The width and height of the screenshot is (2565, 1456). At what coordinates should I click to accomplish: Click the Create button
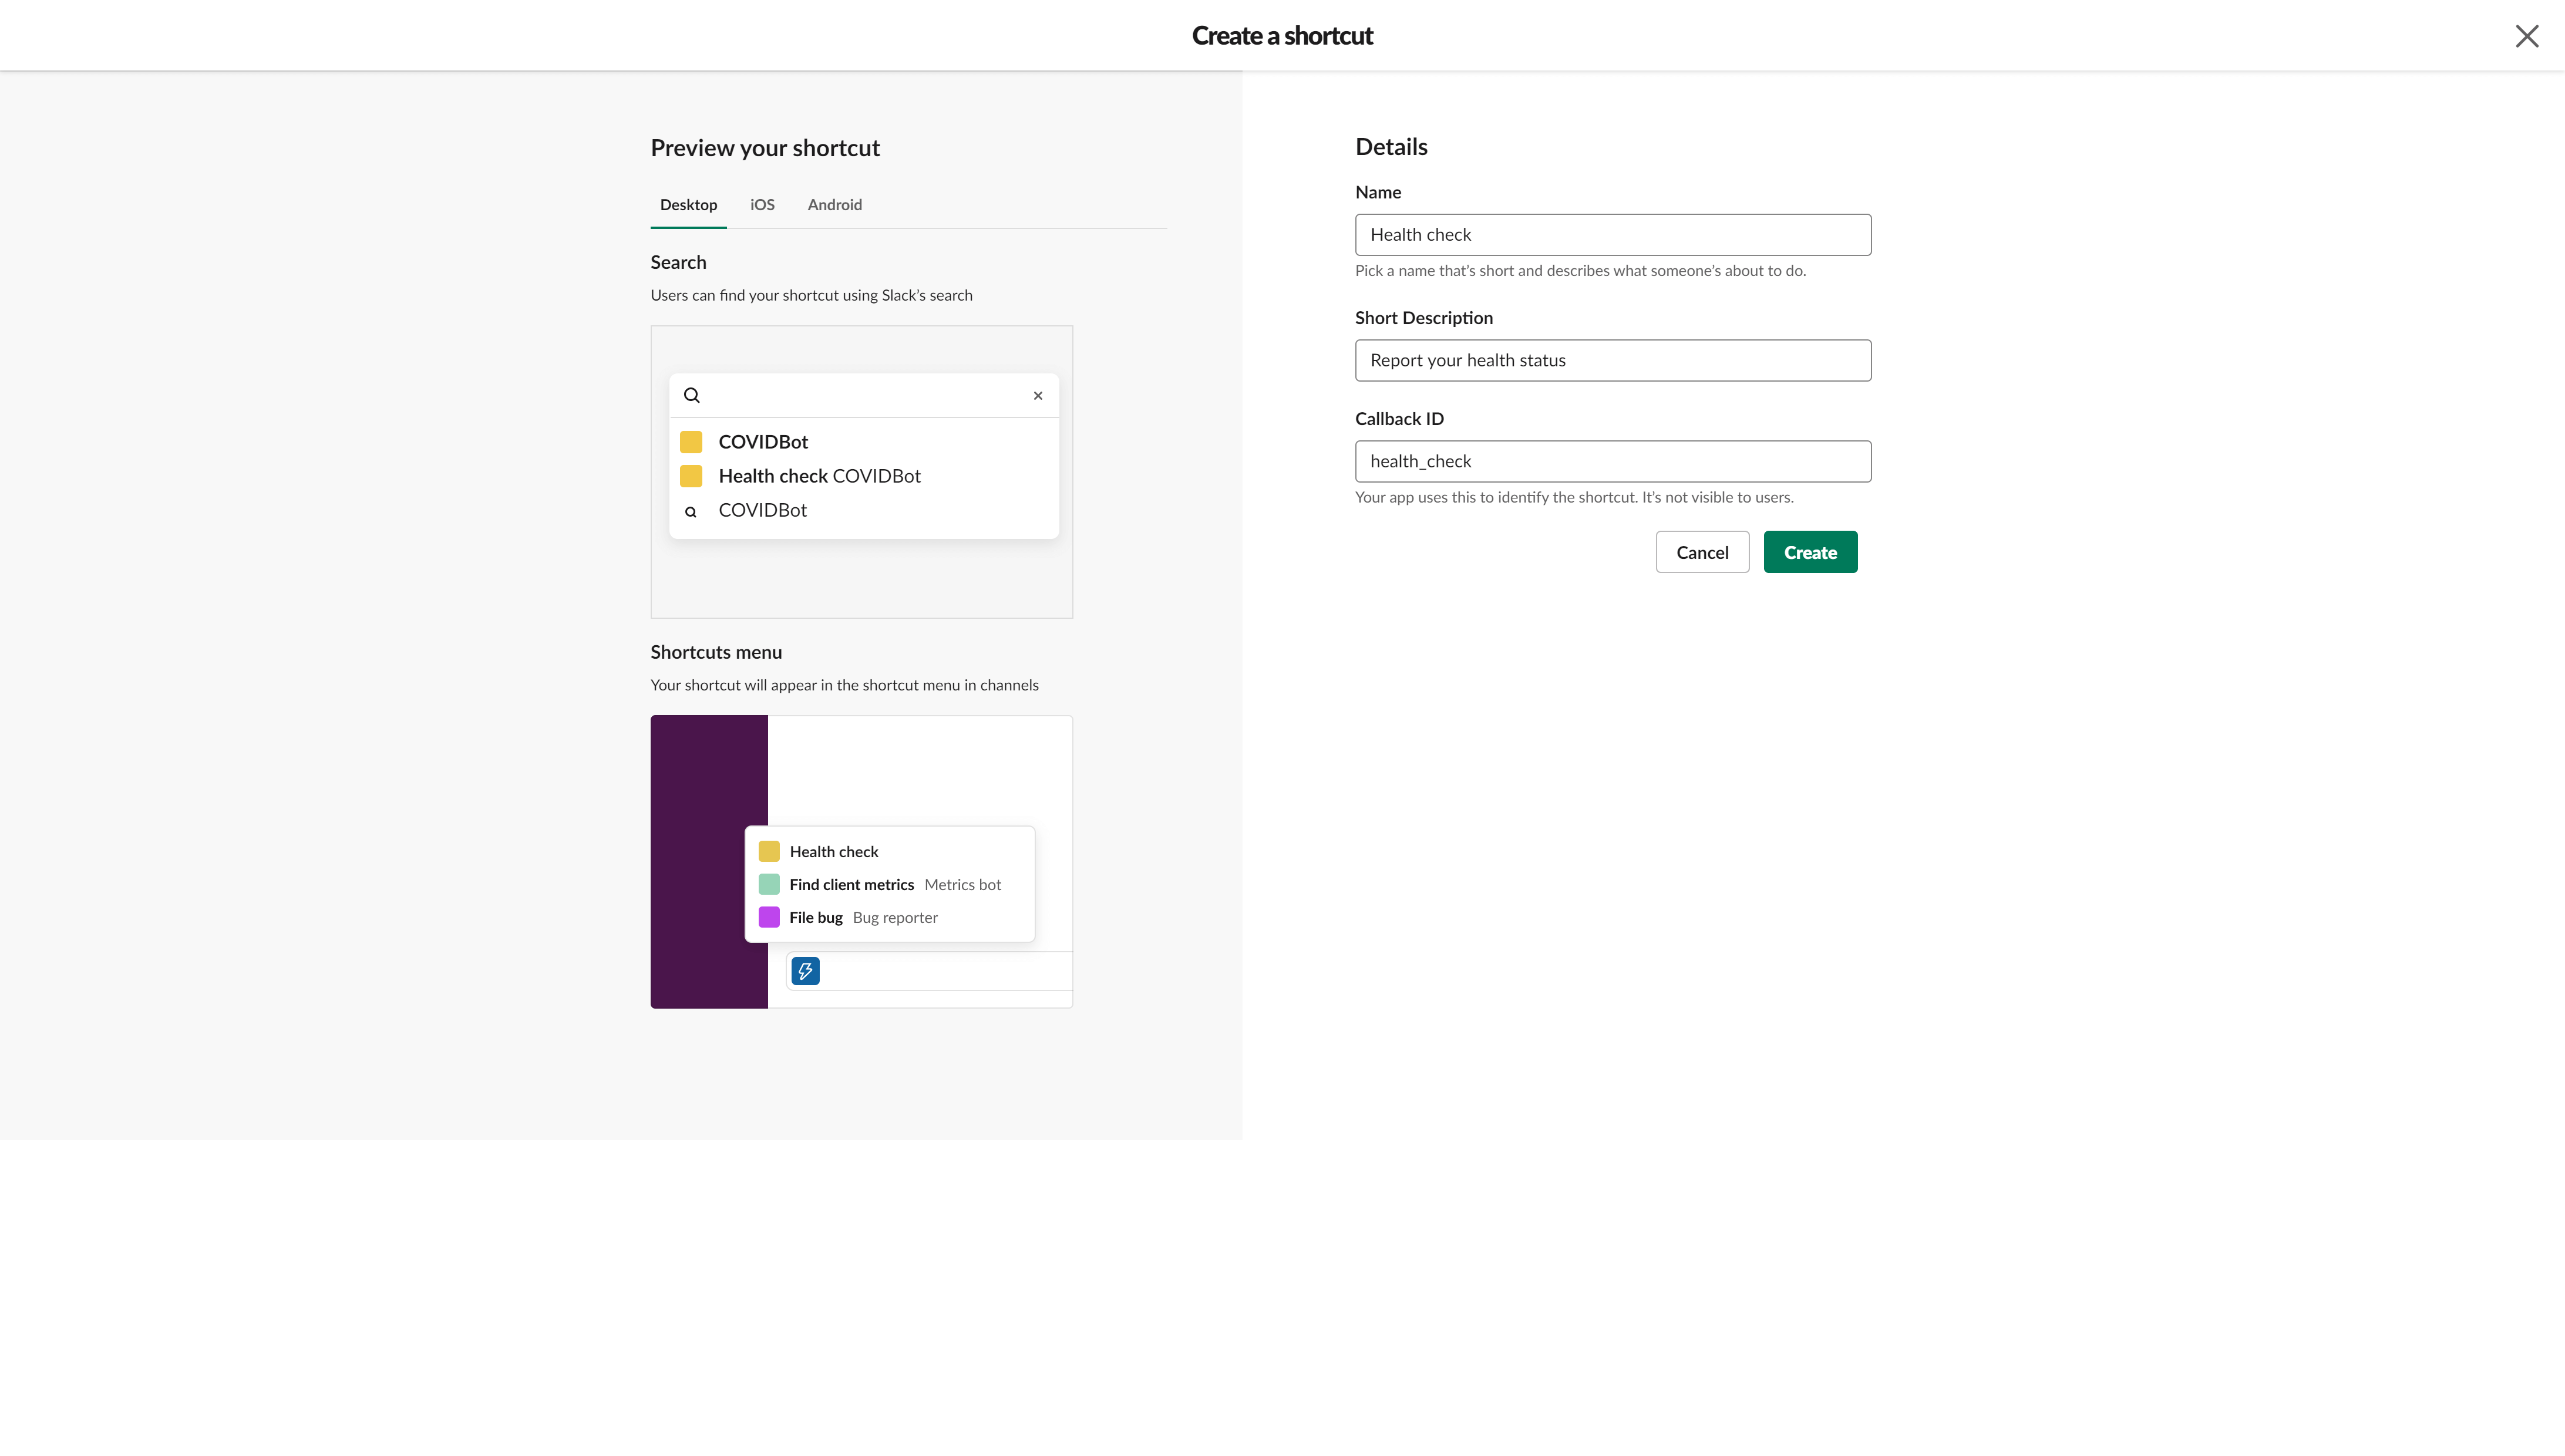coord(1809,551)
